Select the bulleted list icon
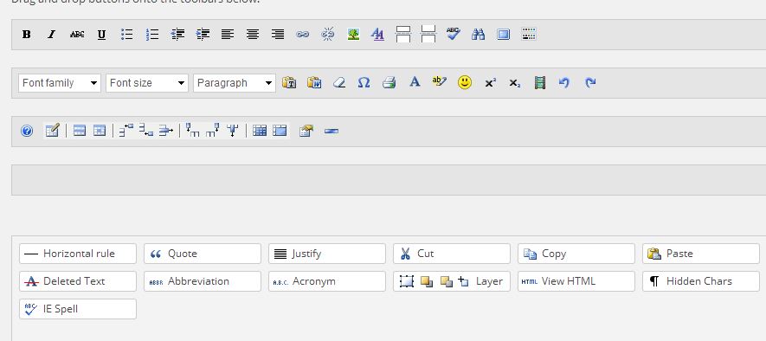Image resolution: width=766 pixels, height=341 pixels. click(x=127, y=35)
